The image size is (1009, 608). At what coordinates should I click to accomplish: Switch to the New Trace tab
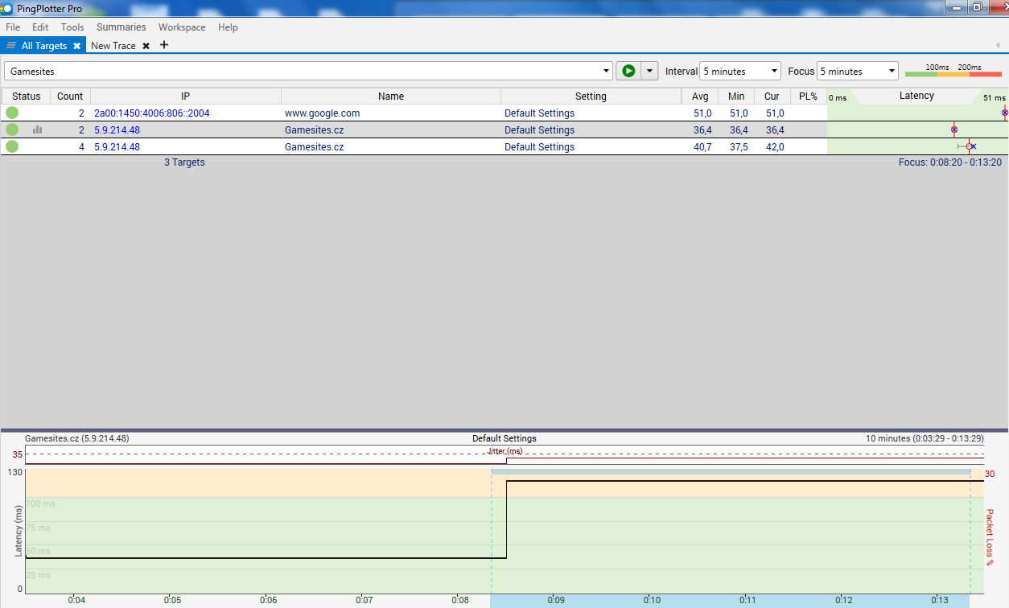pos(113,46)
